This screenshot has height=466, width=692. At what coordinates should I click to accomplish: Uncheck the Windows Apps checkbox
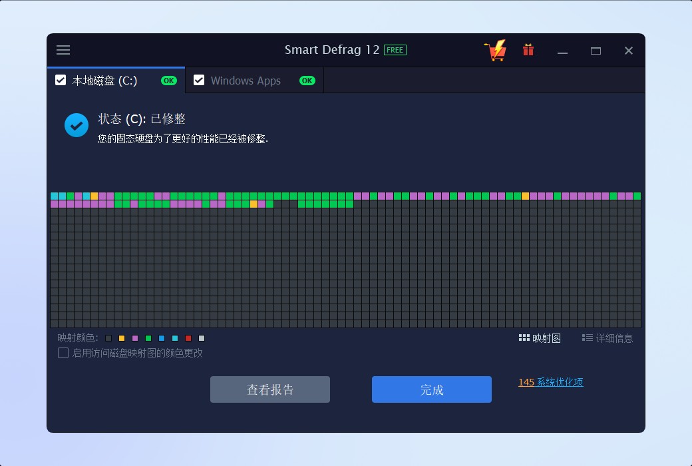[199, 80]
